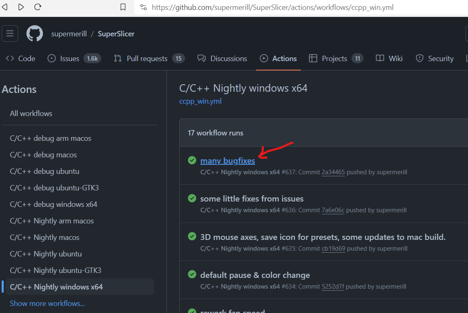Viewport: 468px width, 313px height.
Task: Click the browser back arrow
Action: click(x=5, y=7)
